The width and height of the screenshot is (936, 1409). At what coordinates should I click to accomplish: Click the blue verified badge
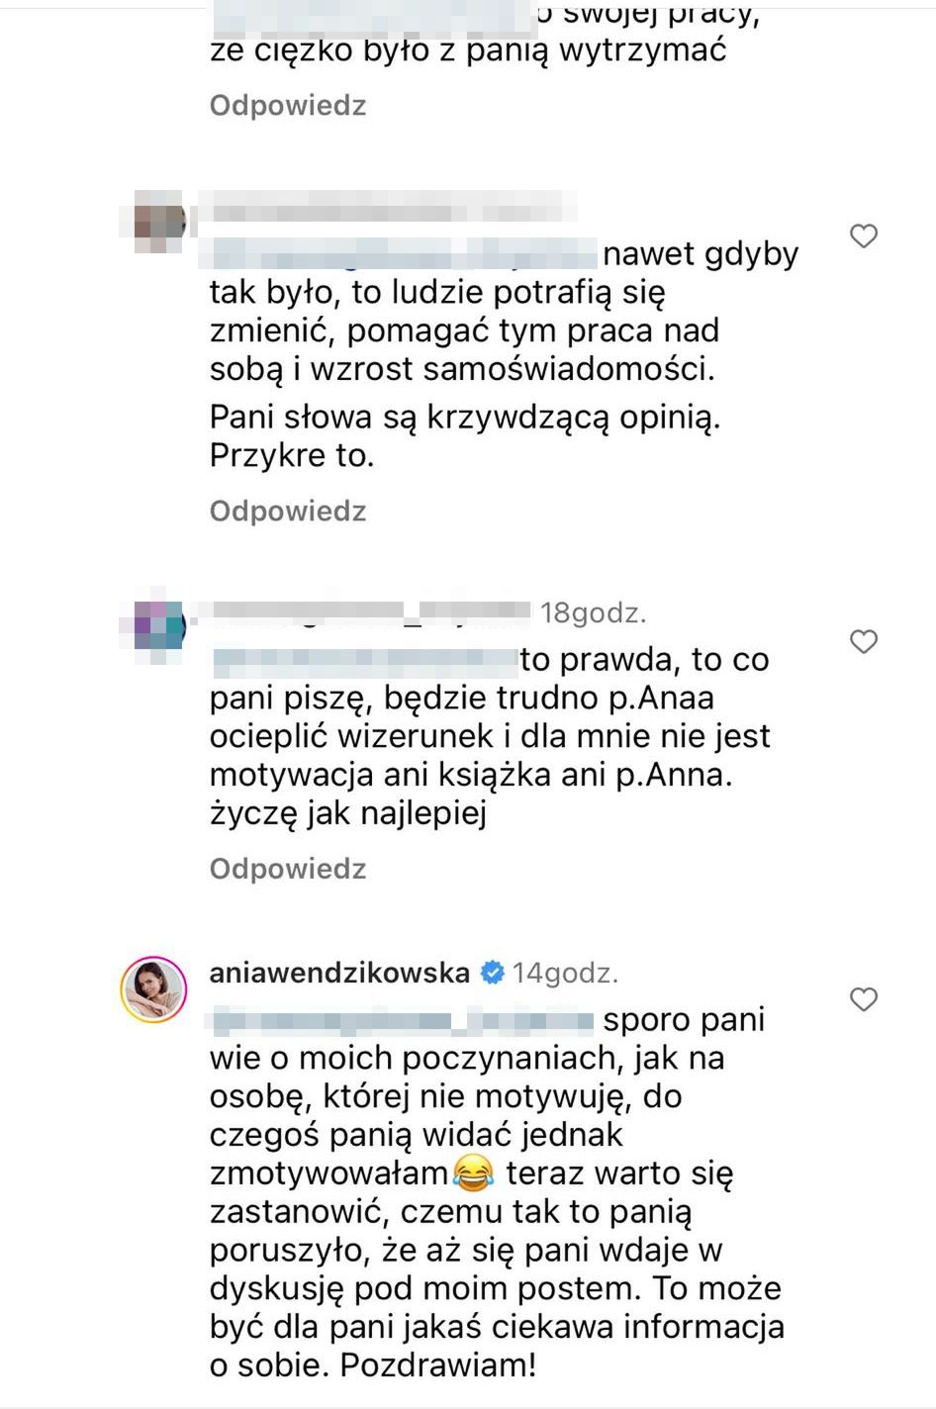tap(492, 974)
